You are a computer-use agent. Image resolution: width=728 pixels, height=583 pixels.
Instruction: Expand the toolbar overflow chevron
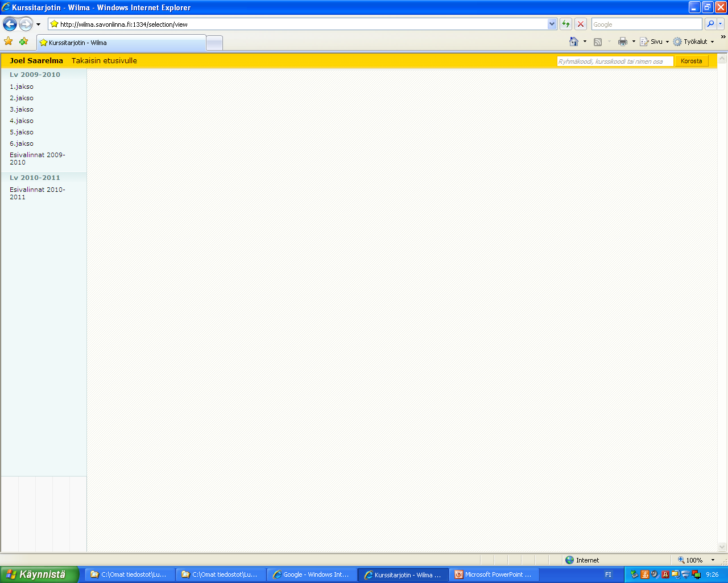pyautogui.click(x=723, y=37)
